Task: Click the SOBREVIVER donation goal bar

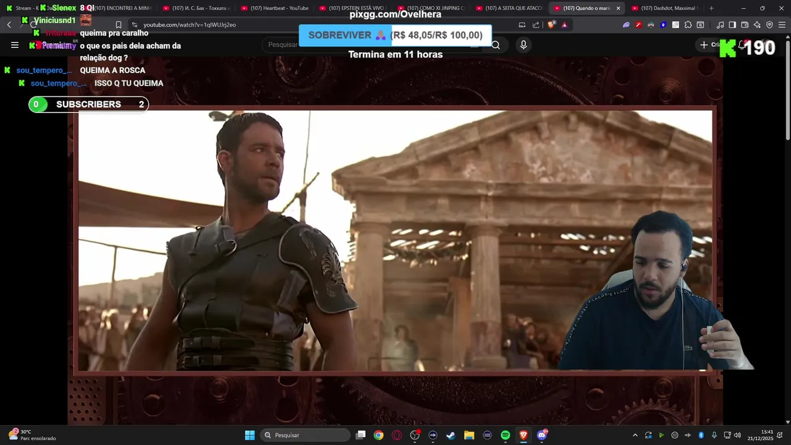Action: coord(395,35)
